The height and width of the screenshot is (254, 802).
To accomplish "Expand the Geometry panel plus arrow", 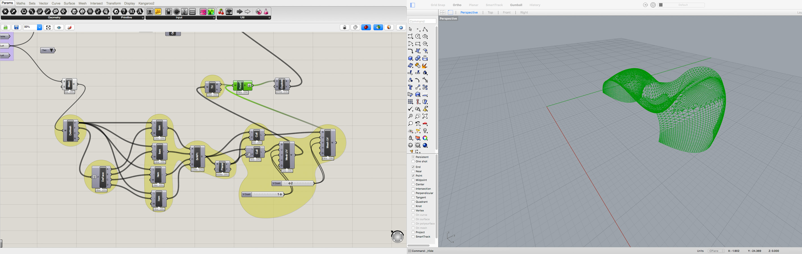I will [109, 18].
